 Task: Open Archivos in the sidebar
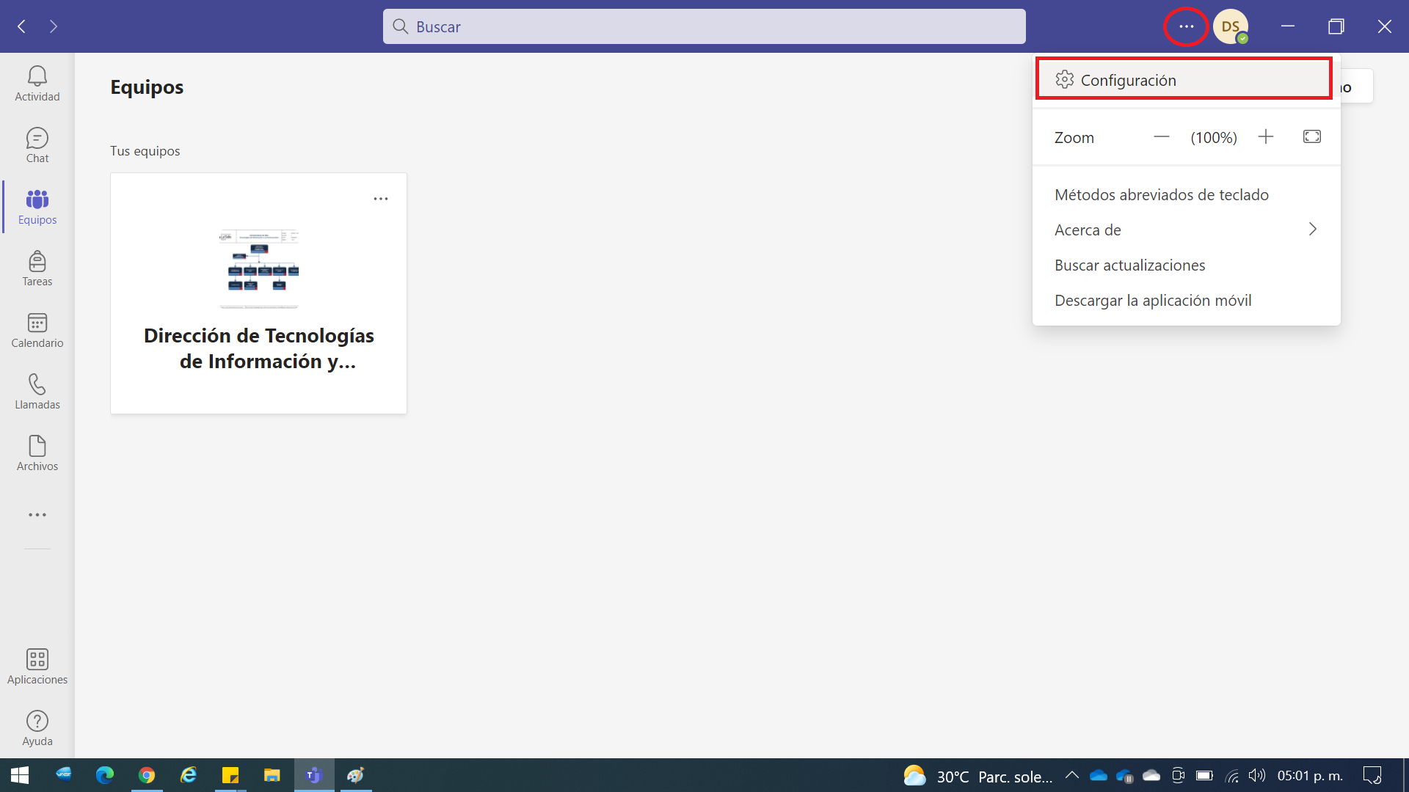pyautogui.click(x=37, y=453)
